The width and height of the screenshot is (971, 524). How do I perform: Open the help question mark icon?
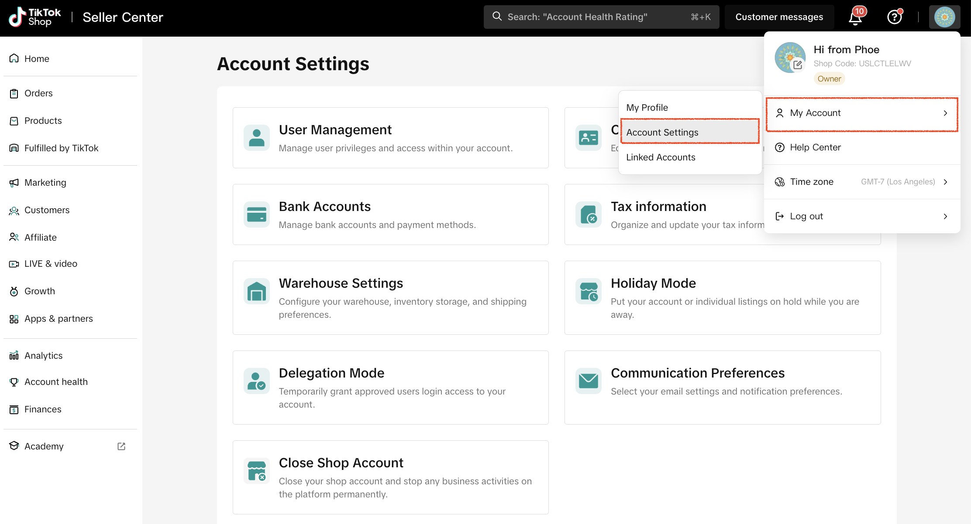point(894,17)
